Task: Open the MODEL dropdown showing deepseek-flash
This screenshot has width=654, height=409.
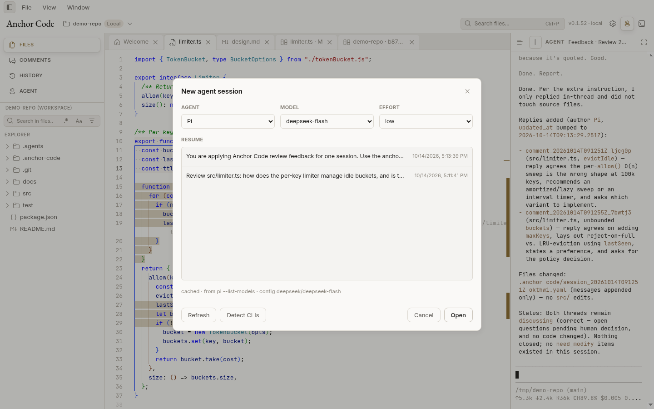Action: point(327,121)
